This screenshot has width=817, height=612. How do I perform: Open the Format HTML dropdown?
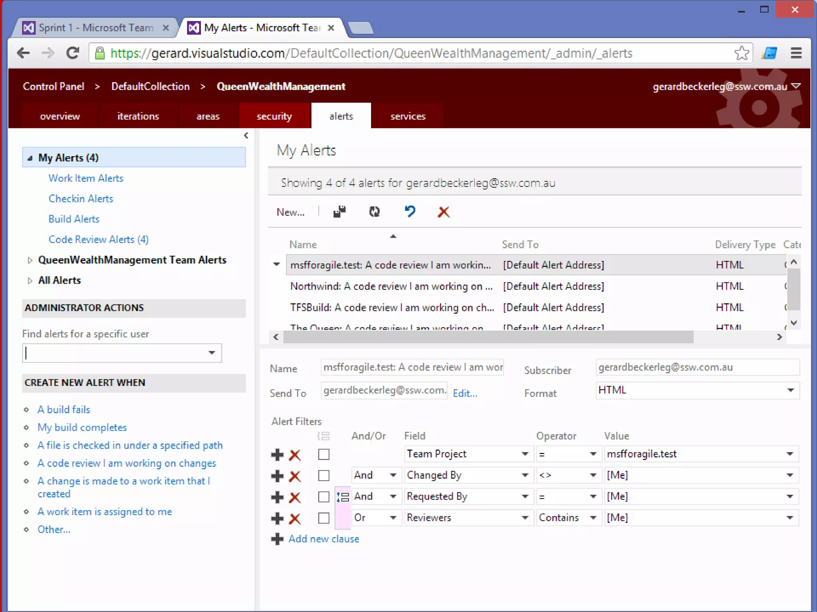[x=790, y=390]
